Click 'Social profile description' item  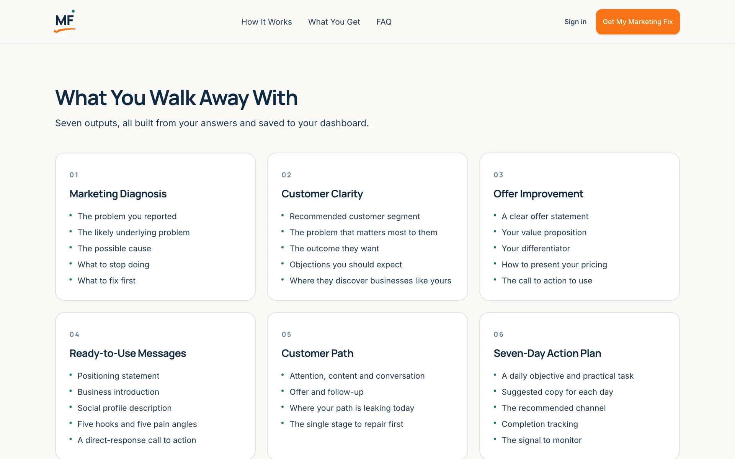(x=124, y=408)
